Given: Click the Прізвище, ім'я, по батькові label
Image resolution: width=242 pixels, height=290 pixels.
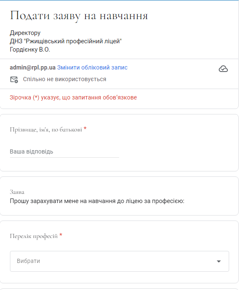Looking at the screenshot, I should [46, 130].
